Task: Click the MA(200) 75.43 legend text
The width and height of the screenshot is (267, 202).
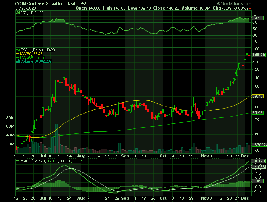Action: 32,58
